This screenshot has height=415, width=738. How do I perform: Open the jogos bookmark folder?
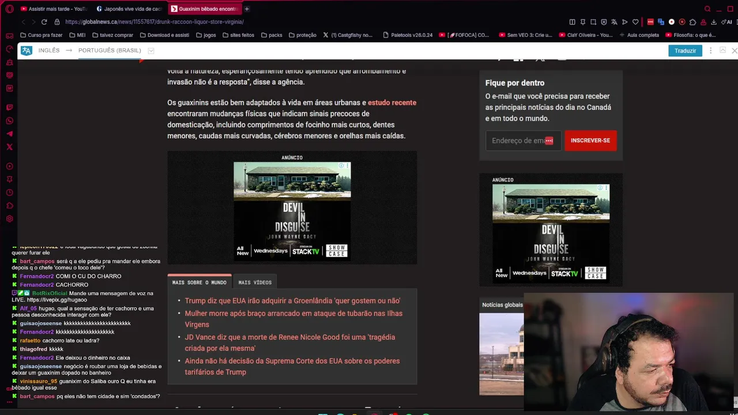(206, 35)
